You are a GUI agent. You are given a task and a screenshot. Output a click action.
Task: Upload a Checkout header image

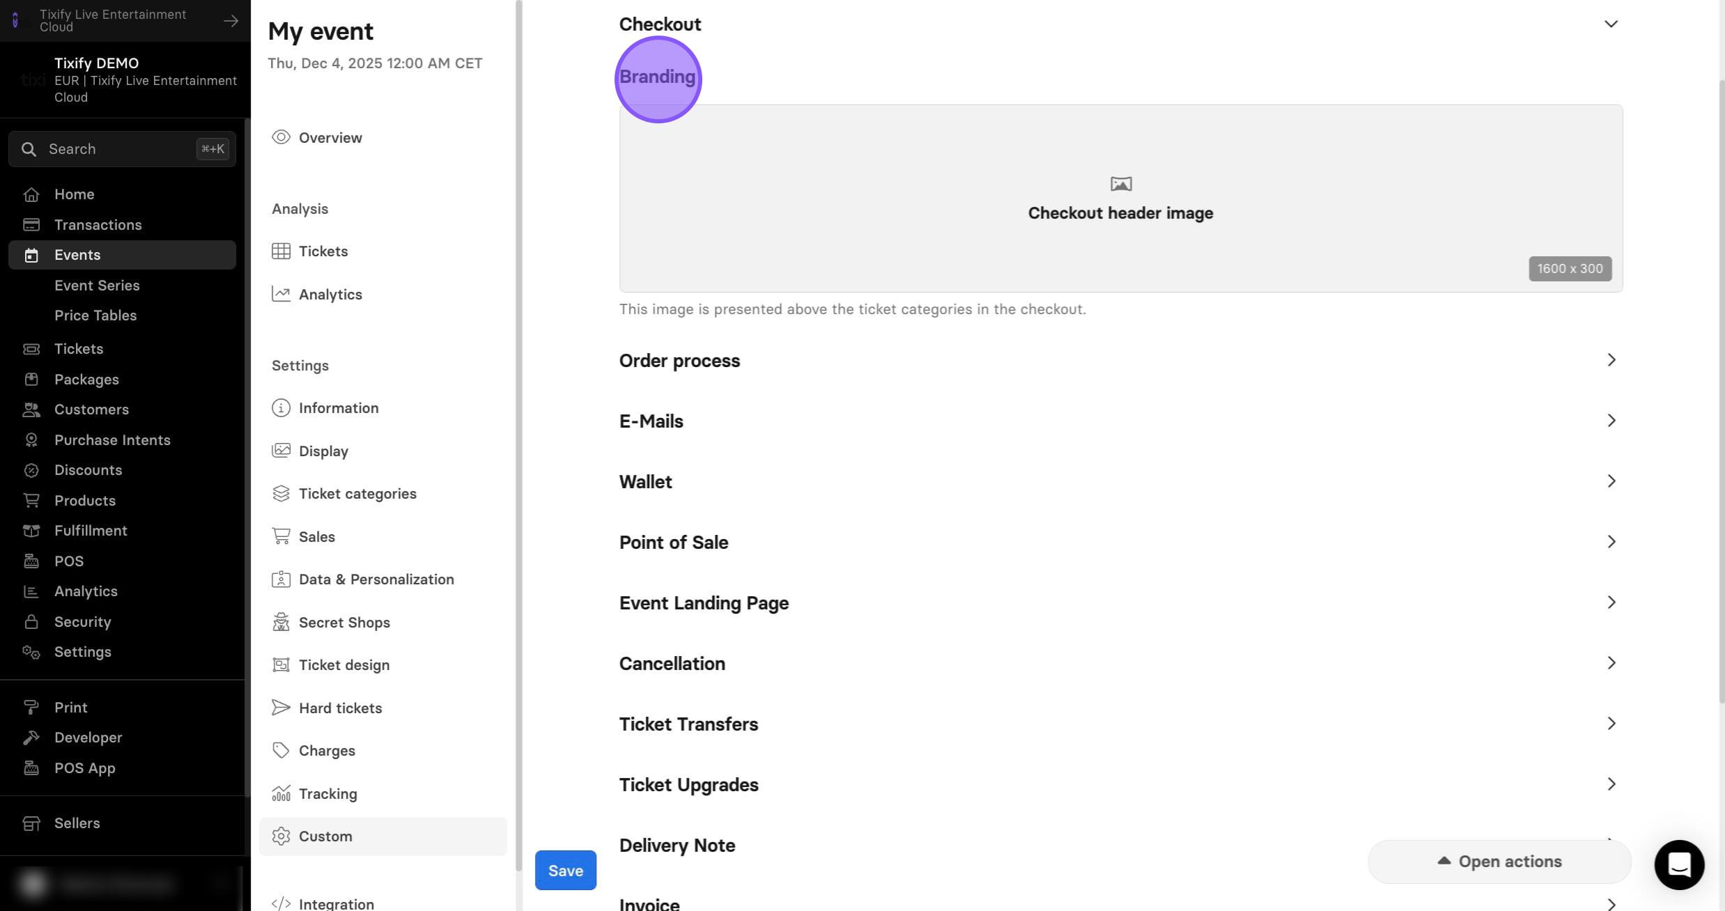(1120, 198)
